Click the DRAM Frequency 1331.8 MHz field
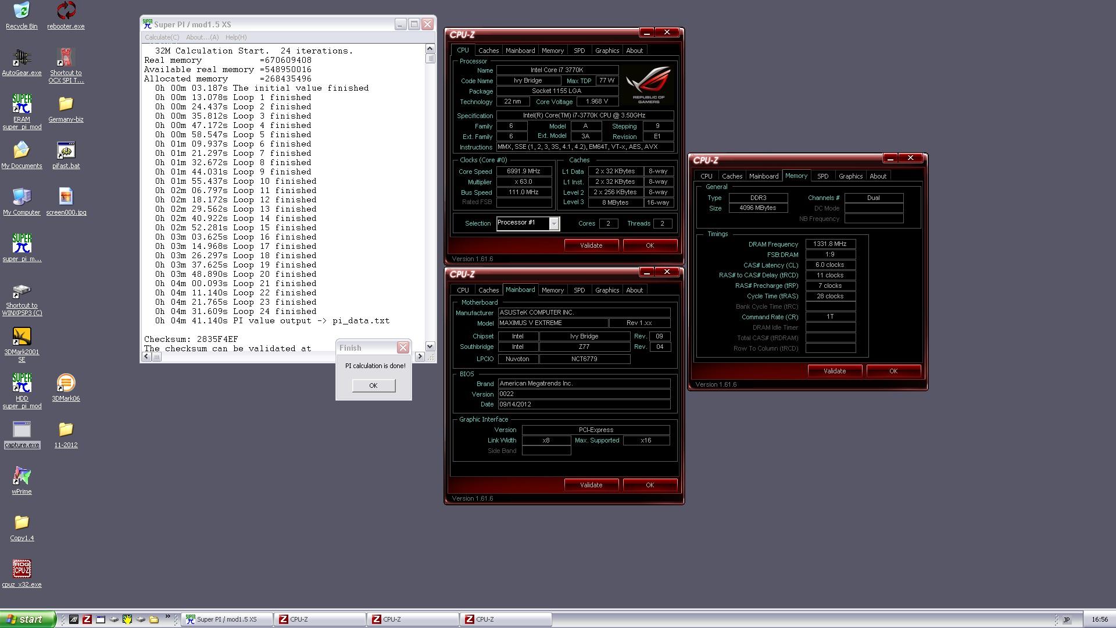Image resolution: width=1116 pixels, height=628 pixels. pyautogui.click(x=830, y=244)
